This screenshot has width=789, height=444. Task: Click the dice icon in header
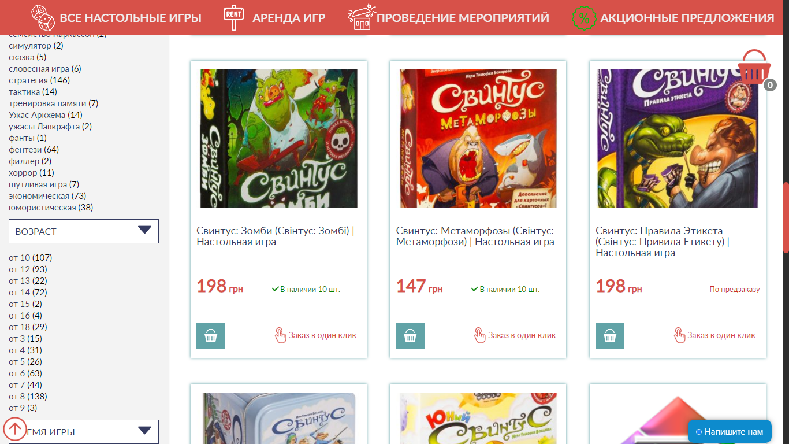click(x=43, y=17)
